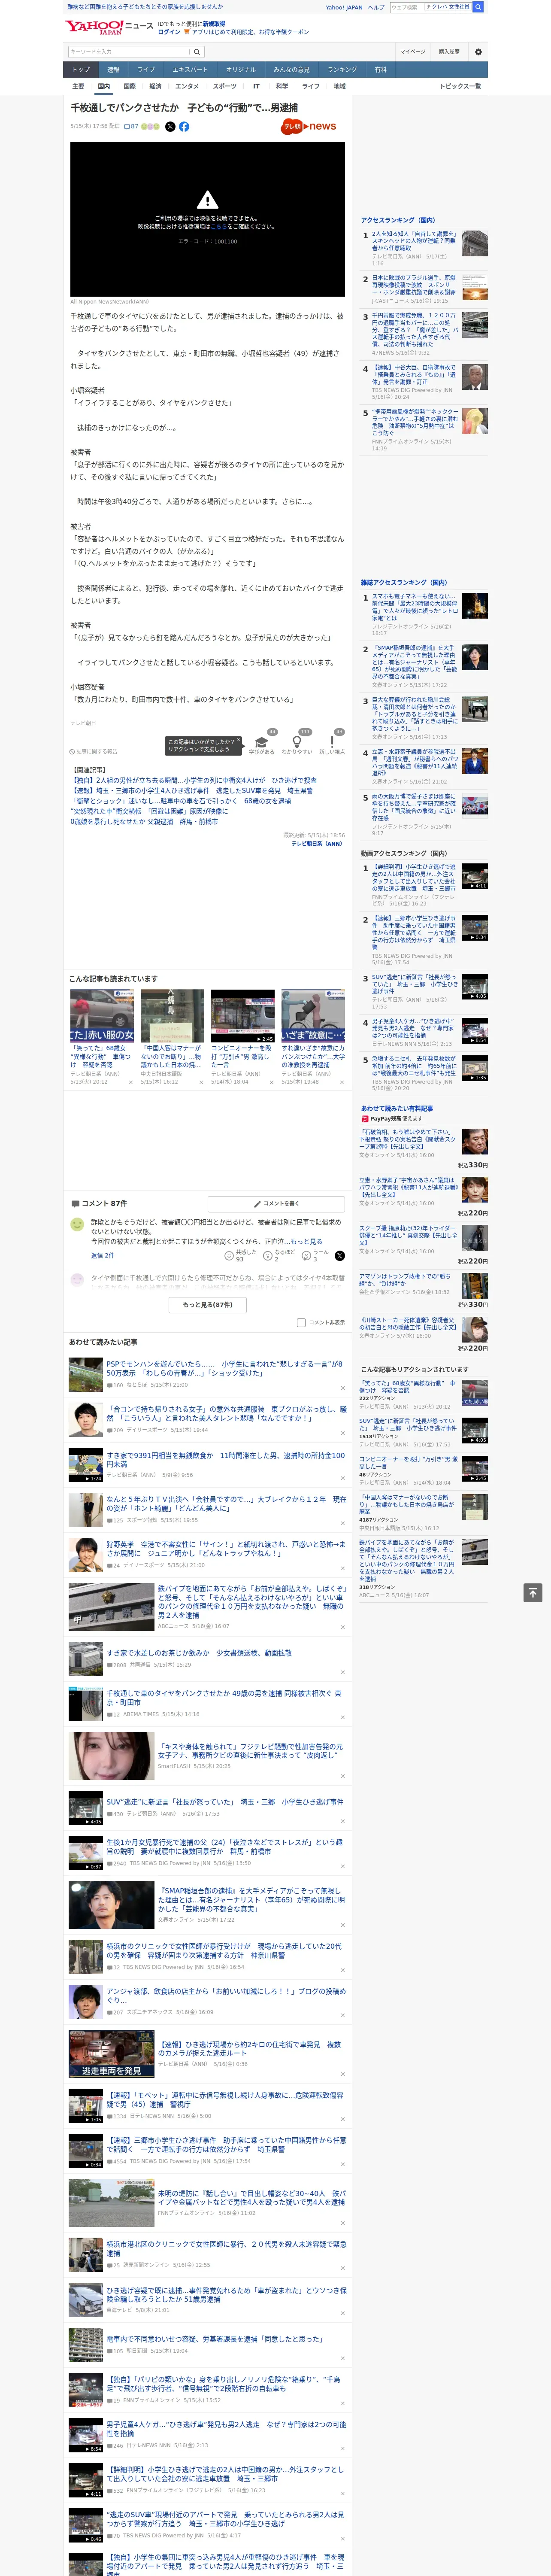The width and height of the screenshot is (551, 2576).
Task: Open 返信 2件 replies link
Action: [x=102, y=1255]
